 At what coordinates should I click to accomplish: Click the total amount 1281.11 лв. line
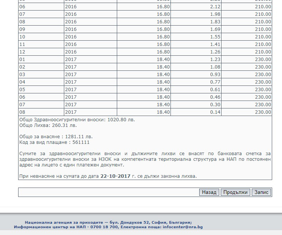(56, 136)
